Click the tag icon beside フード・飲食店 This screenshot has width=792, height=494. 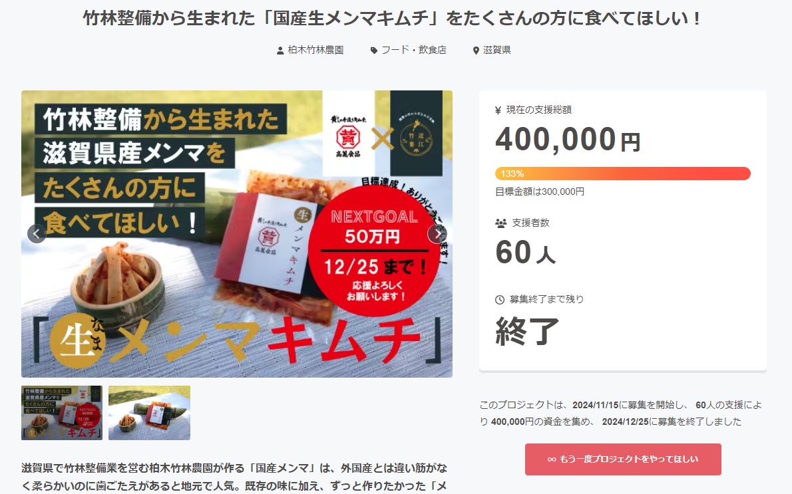(x=374, y=51)
